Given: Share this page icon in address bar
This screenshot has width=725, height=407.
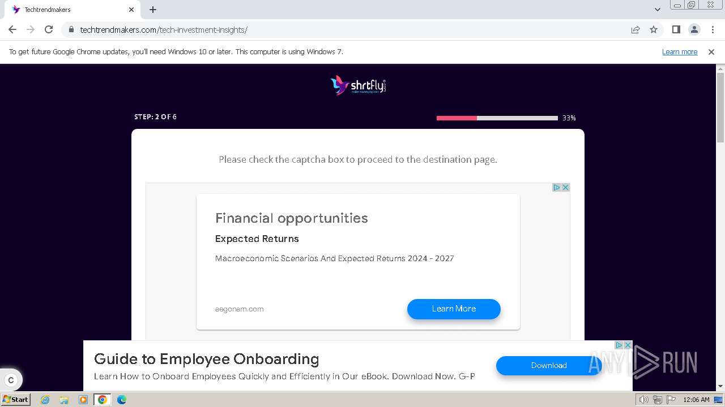Looking at the screenshot, I should click(x=636, y=29).
